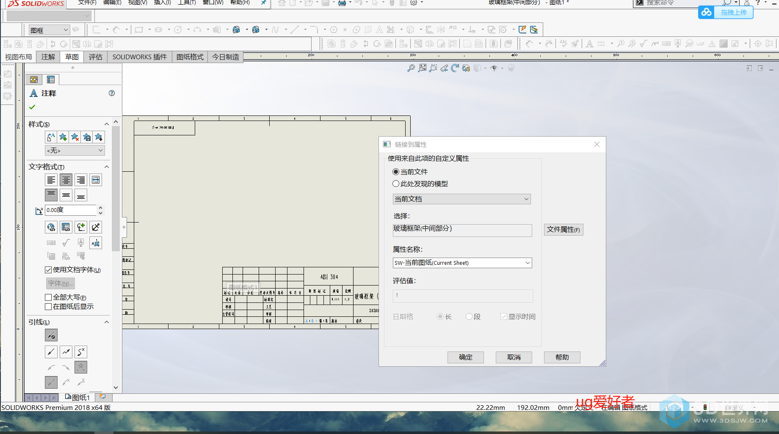The height and width of the screenshot is (434, 779).
Task: Select the spline leader style icon
Action: pyautogui.click(x=81, y=352)
